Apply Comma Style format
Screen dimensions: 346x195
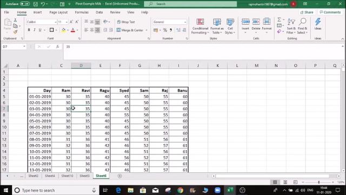(171, 30)
